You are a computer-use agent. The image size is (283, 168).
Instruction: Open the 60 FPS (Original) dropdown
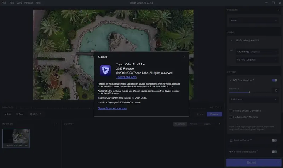pos(256,60)
